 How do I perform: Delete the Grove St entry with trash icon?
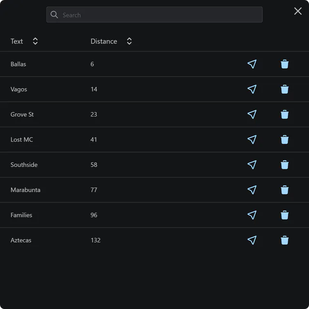coord(284,114)
